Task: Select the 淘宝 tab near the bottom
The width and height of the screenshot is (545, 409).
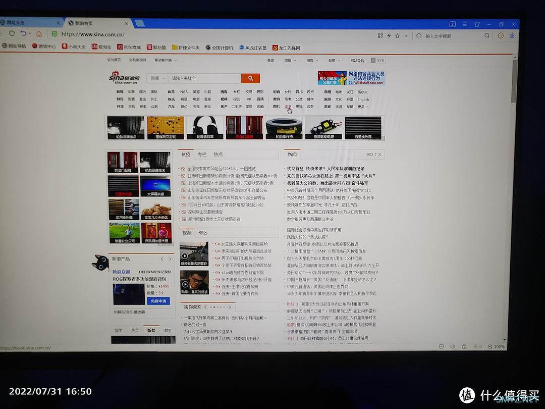Action: point(168,330)
